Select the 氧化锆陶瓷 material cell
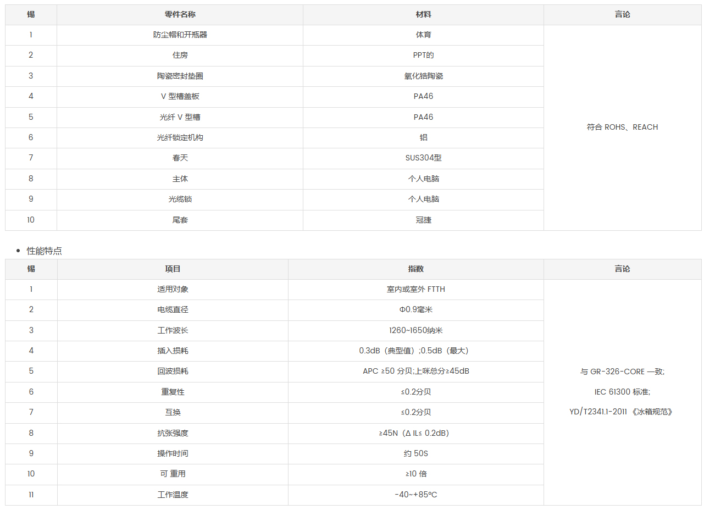Image resolution: width=704 pixels, height=510 pixels. 423,76
